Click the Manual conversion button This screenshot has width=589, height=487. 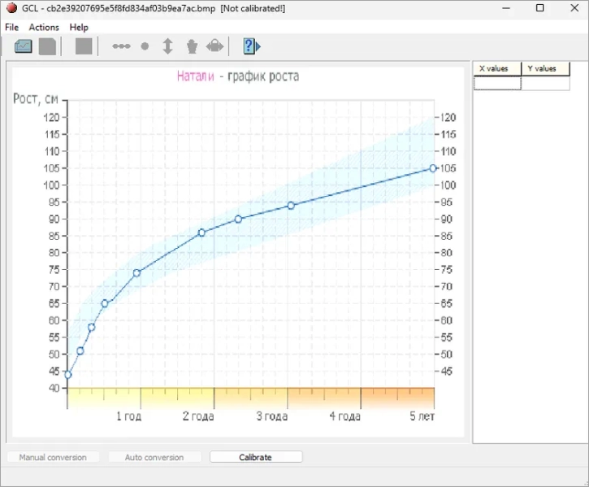(x=53, y=457)
